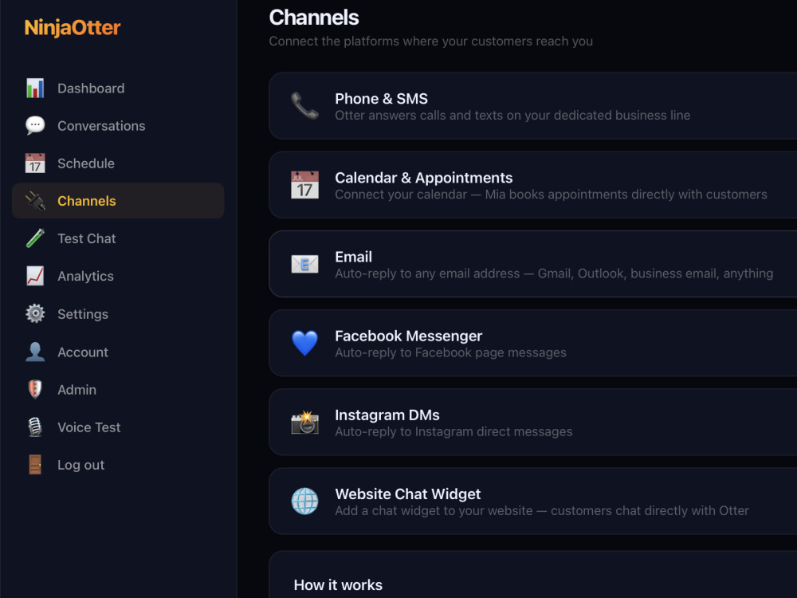Click the Email envelope icon
The image size is (797, 598).
(x=304, y=264)
